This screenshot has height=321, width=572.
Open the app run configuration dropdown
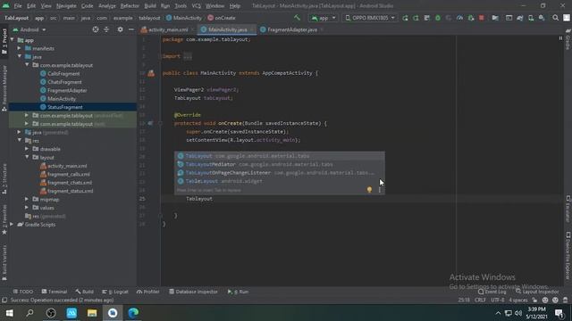coord(324,18)
